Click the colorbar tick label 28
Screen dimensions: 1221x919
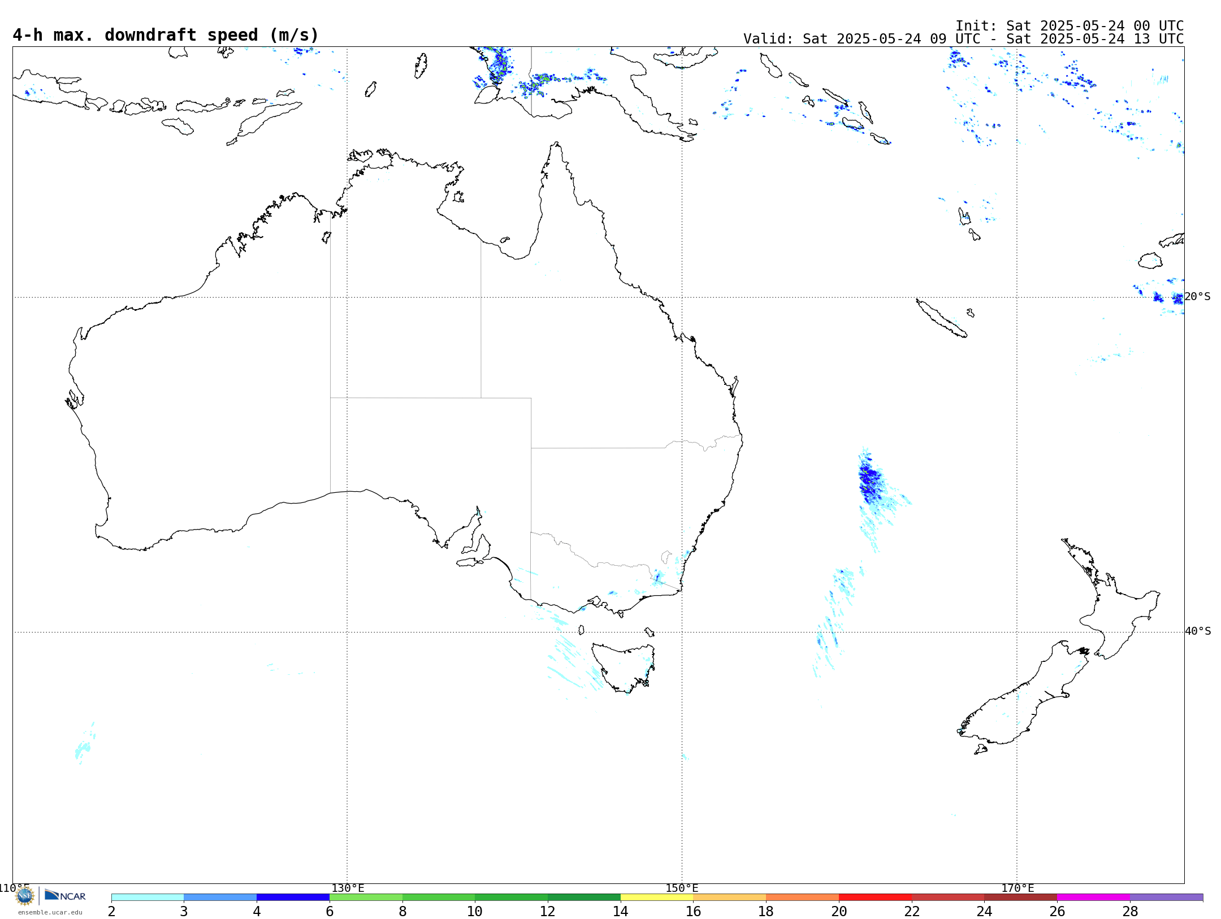[1130, 911]
